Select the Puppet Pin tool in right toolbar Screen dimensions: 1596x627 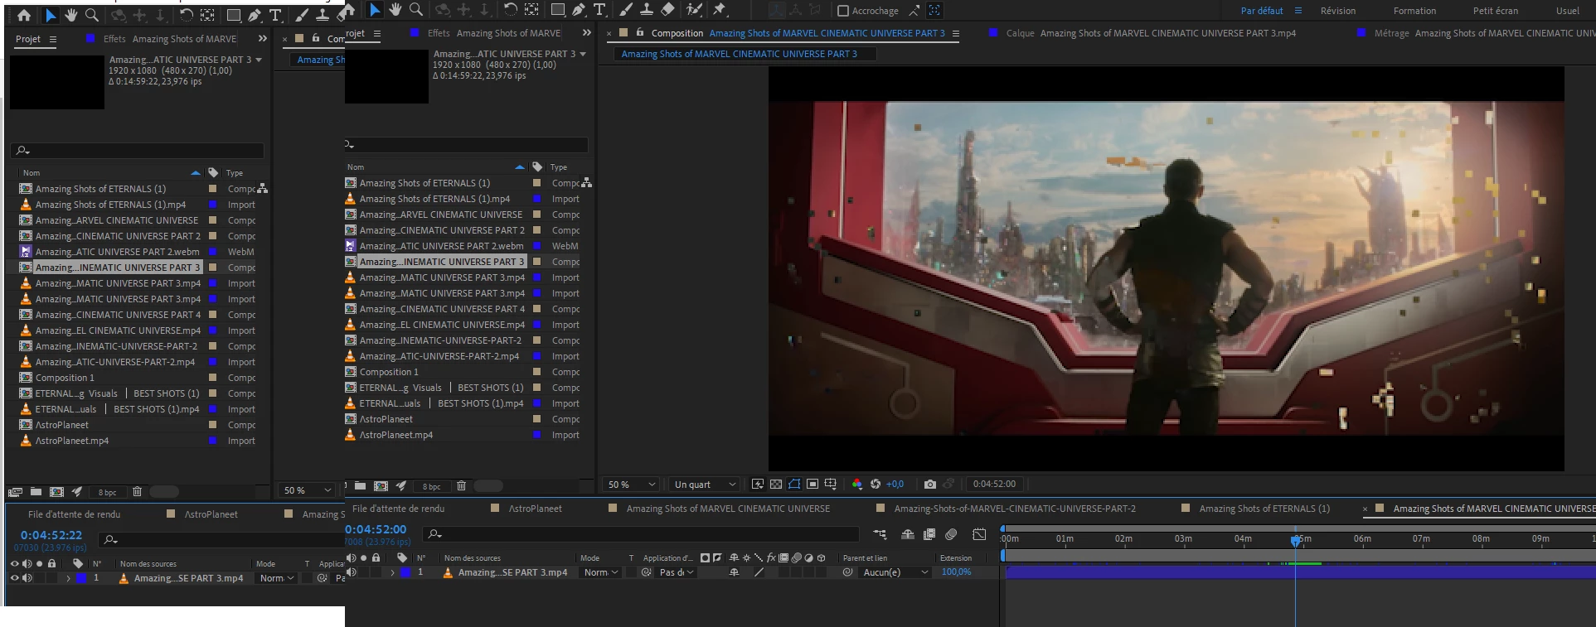pyautogui.click(x=720, y=10)
